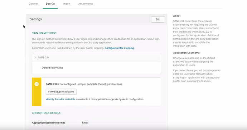
Task: Click the Edit settings button
Action: tap(158, 19)
